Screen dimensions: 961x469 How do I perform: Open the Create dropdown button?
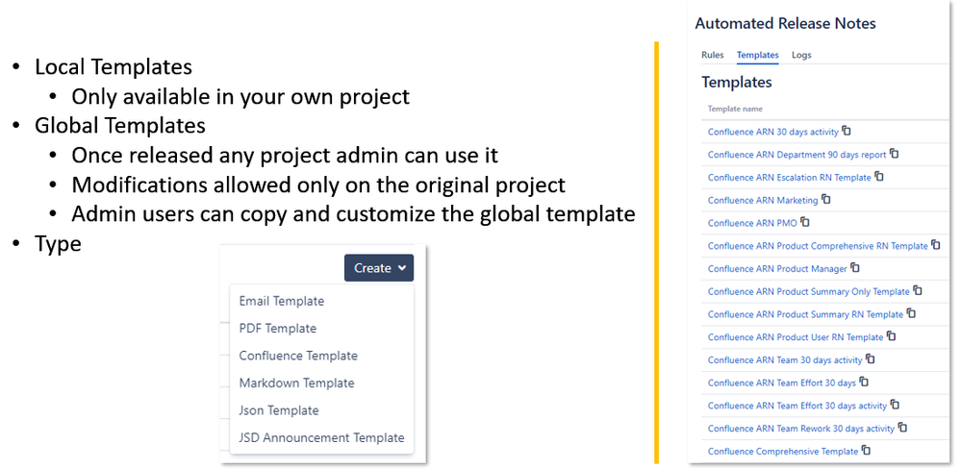379,268
